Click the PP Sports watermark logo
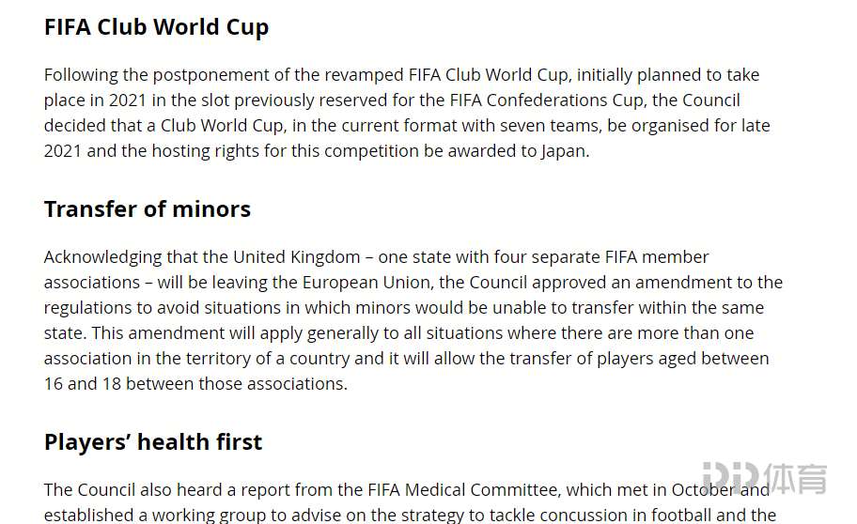The width and height of the screenshot is (857, 524). pos(765,479)
